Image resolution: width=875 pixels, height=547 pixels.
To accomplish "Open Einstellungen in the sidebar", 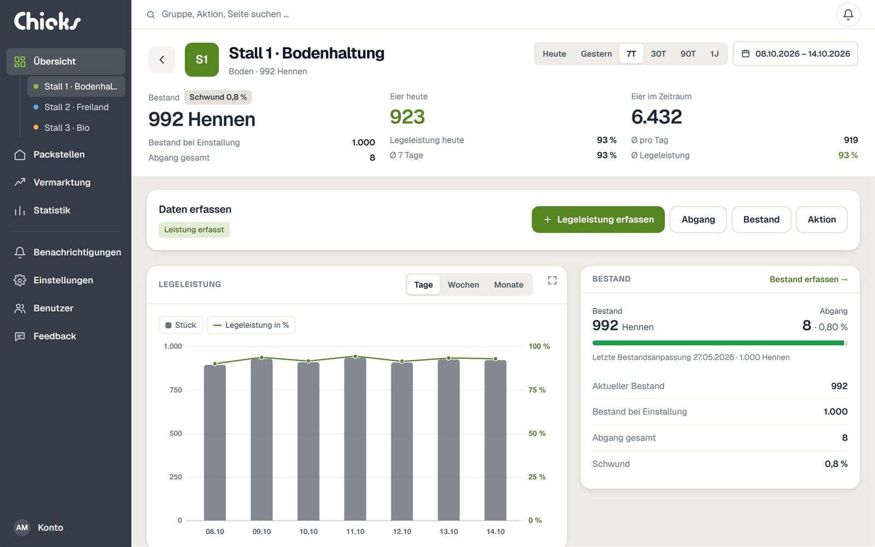I will (x=66, y=280).
